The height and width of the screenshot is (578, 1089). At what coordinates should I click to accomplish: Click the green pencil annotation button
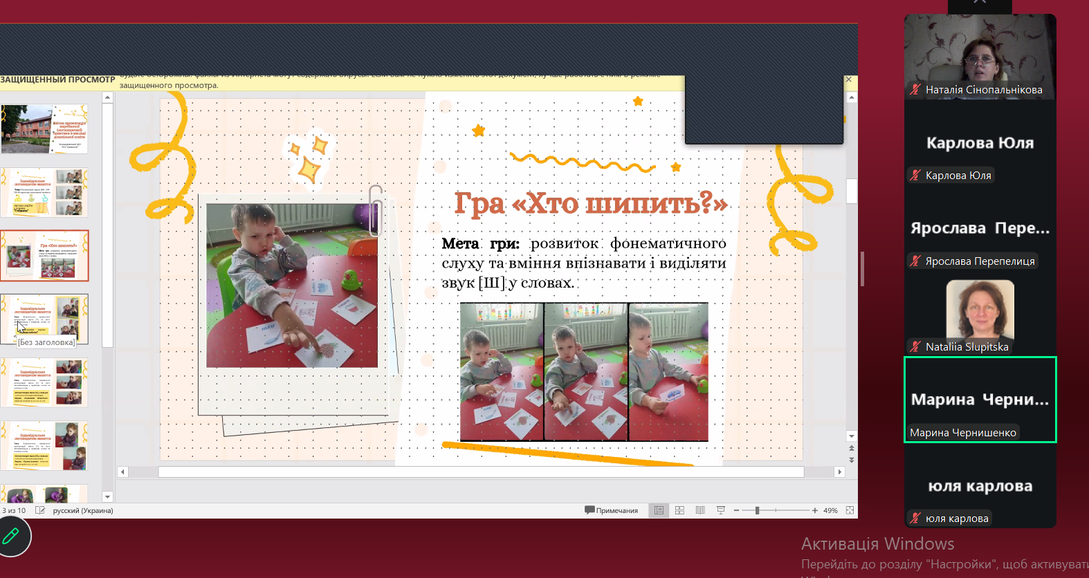(11, 536)
